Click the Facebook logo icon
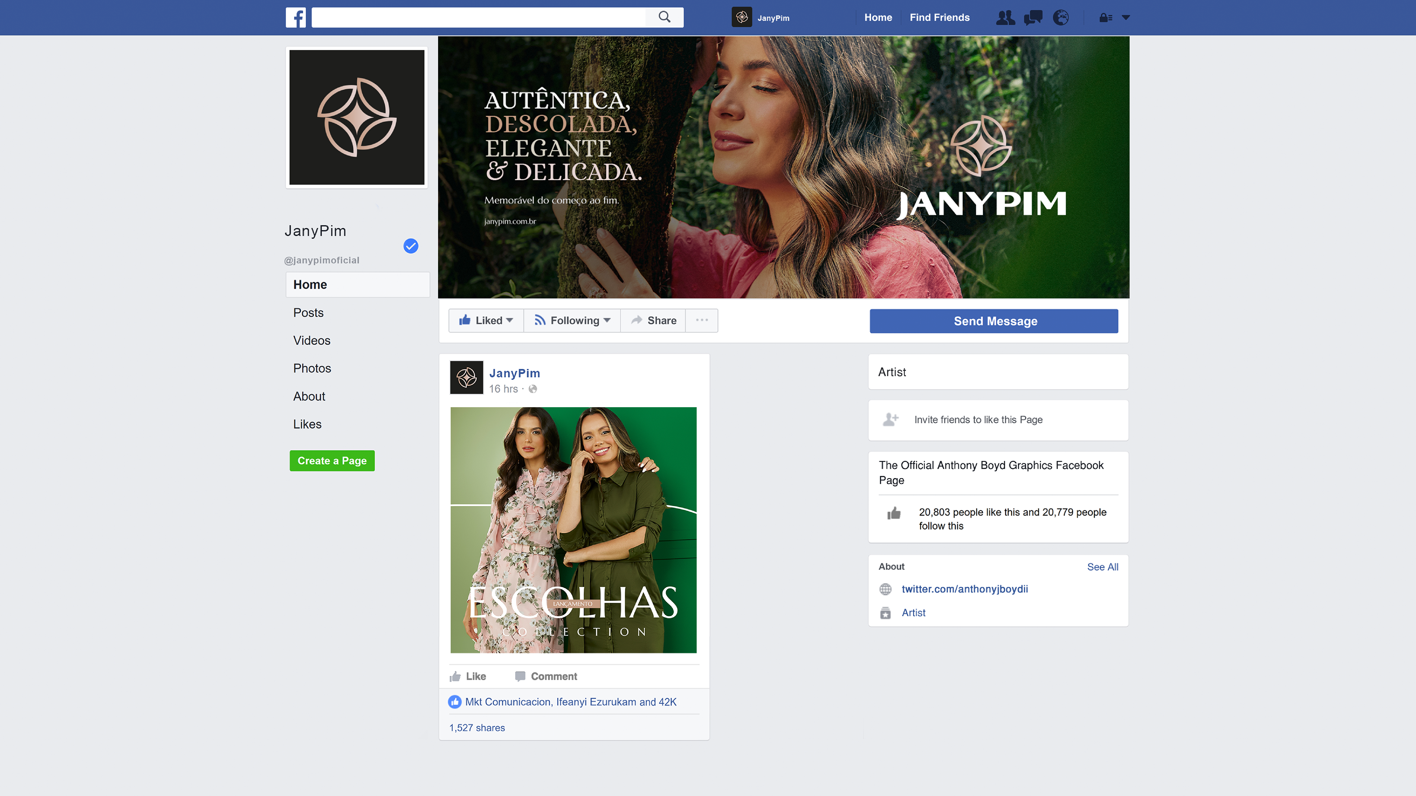The width and height of the screenshot is (1416, 796). click(x=295, y=18)
